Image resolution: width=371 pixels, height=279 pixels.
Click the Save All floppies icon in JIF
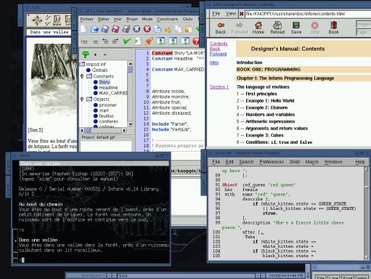tap(126, 29)
